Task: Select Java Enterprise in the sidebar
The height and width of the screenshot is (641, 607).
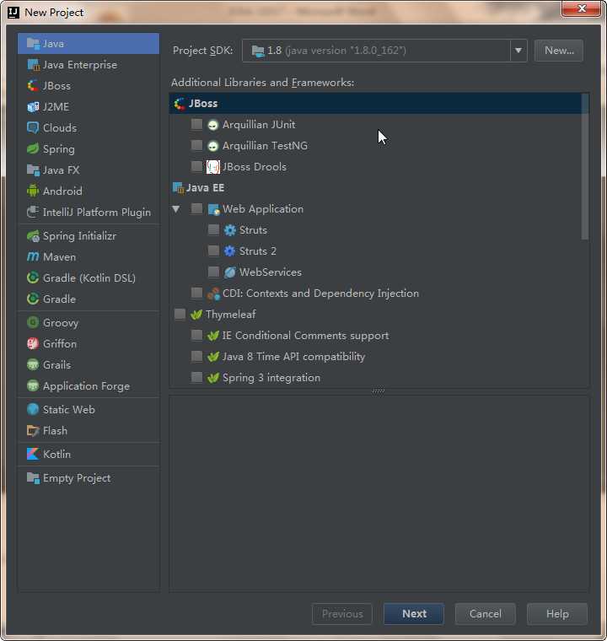Action: click(x=89, y=65)
